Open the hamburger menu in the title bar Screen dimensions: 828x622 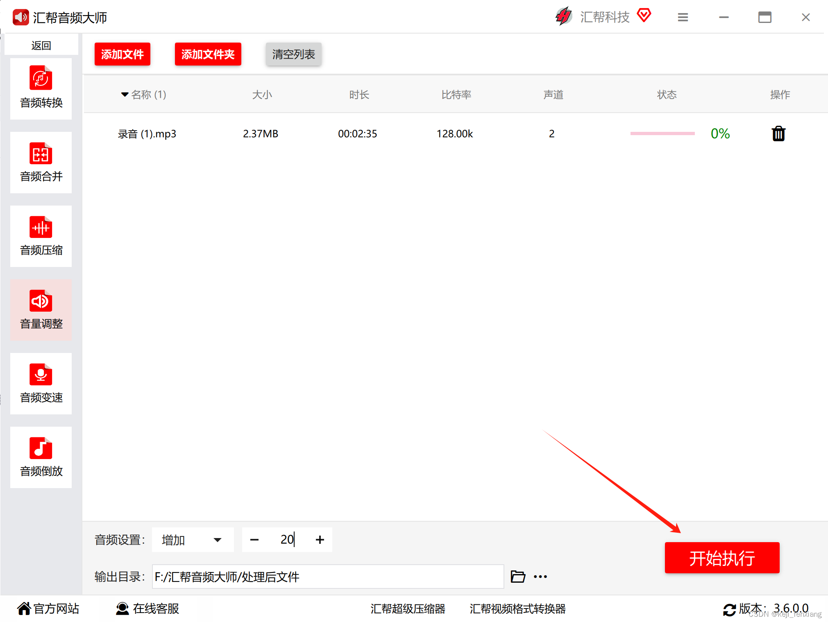tap(683, 17)
